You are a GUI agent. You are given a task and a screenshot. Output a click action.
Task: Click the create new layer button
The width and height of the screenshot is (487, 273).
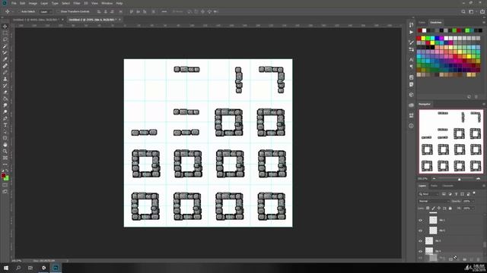point(472,259)
